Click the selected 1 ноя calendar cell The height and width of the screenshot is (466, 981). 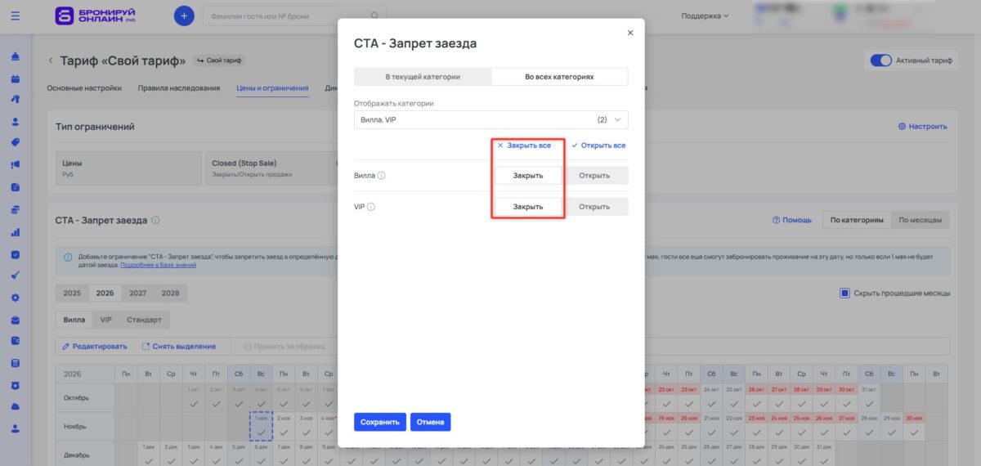[x=261, y=426]
